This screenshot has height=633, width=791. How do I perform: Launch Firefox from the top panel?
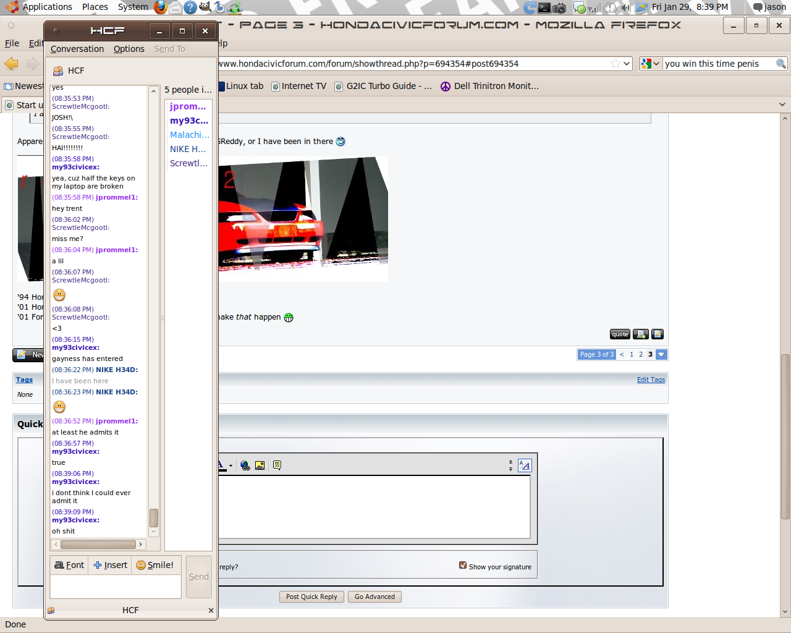[161, 7]
